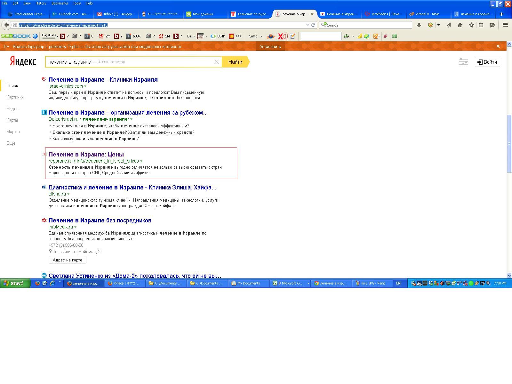
Task: Open PageRank dropdown in SEO toolbar
Action: coord(50,36)
